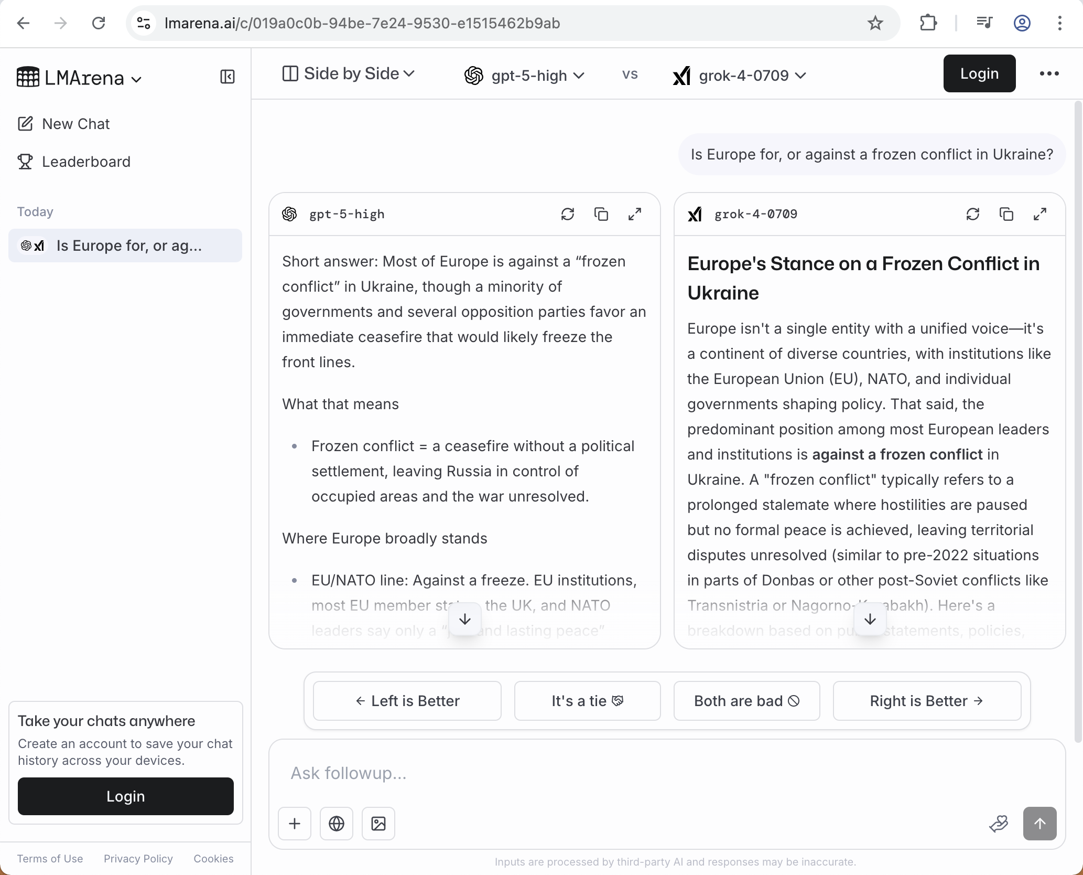Open the Side by Side mode dropdown

[349, 74]
